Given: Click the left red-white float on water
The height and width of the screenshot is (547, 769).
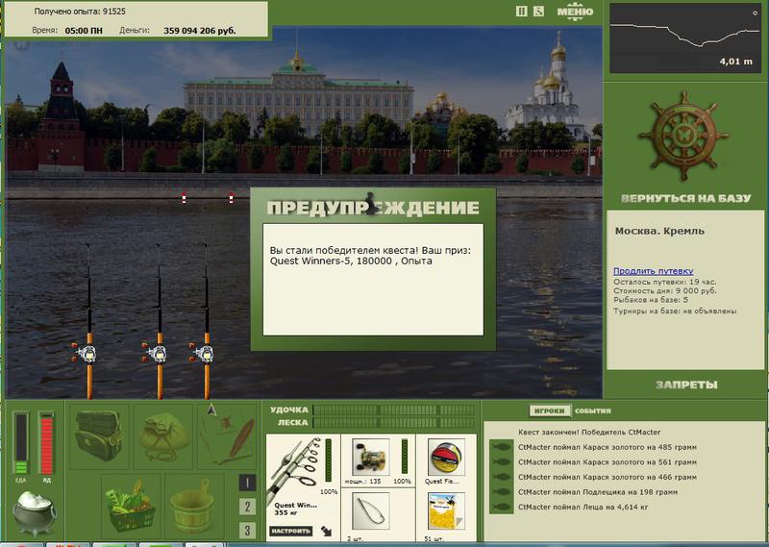Looking at the screenshot, I should [184, 198].
